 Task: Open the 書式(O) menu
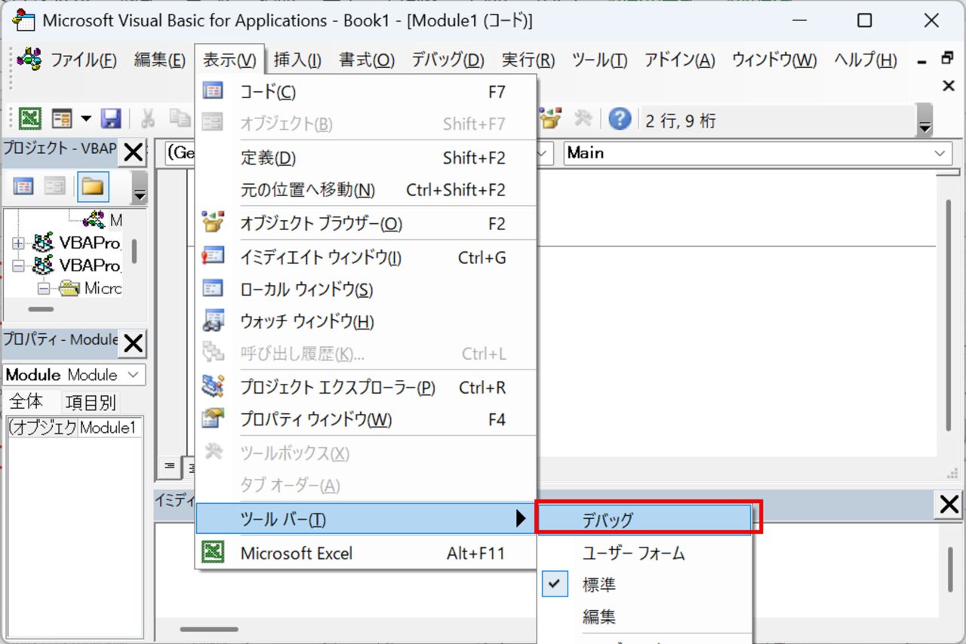tap(367, 60)
